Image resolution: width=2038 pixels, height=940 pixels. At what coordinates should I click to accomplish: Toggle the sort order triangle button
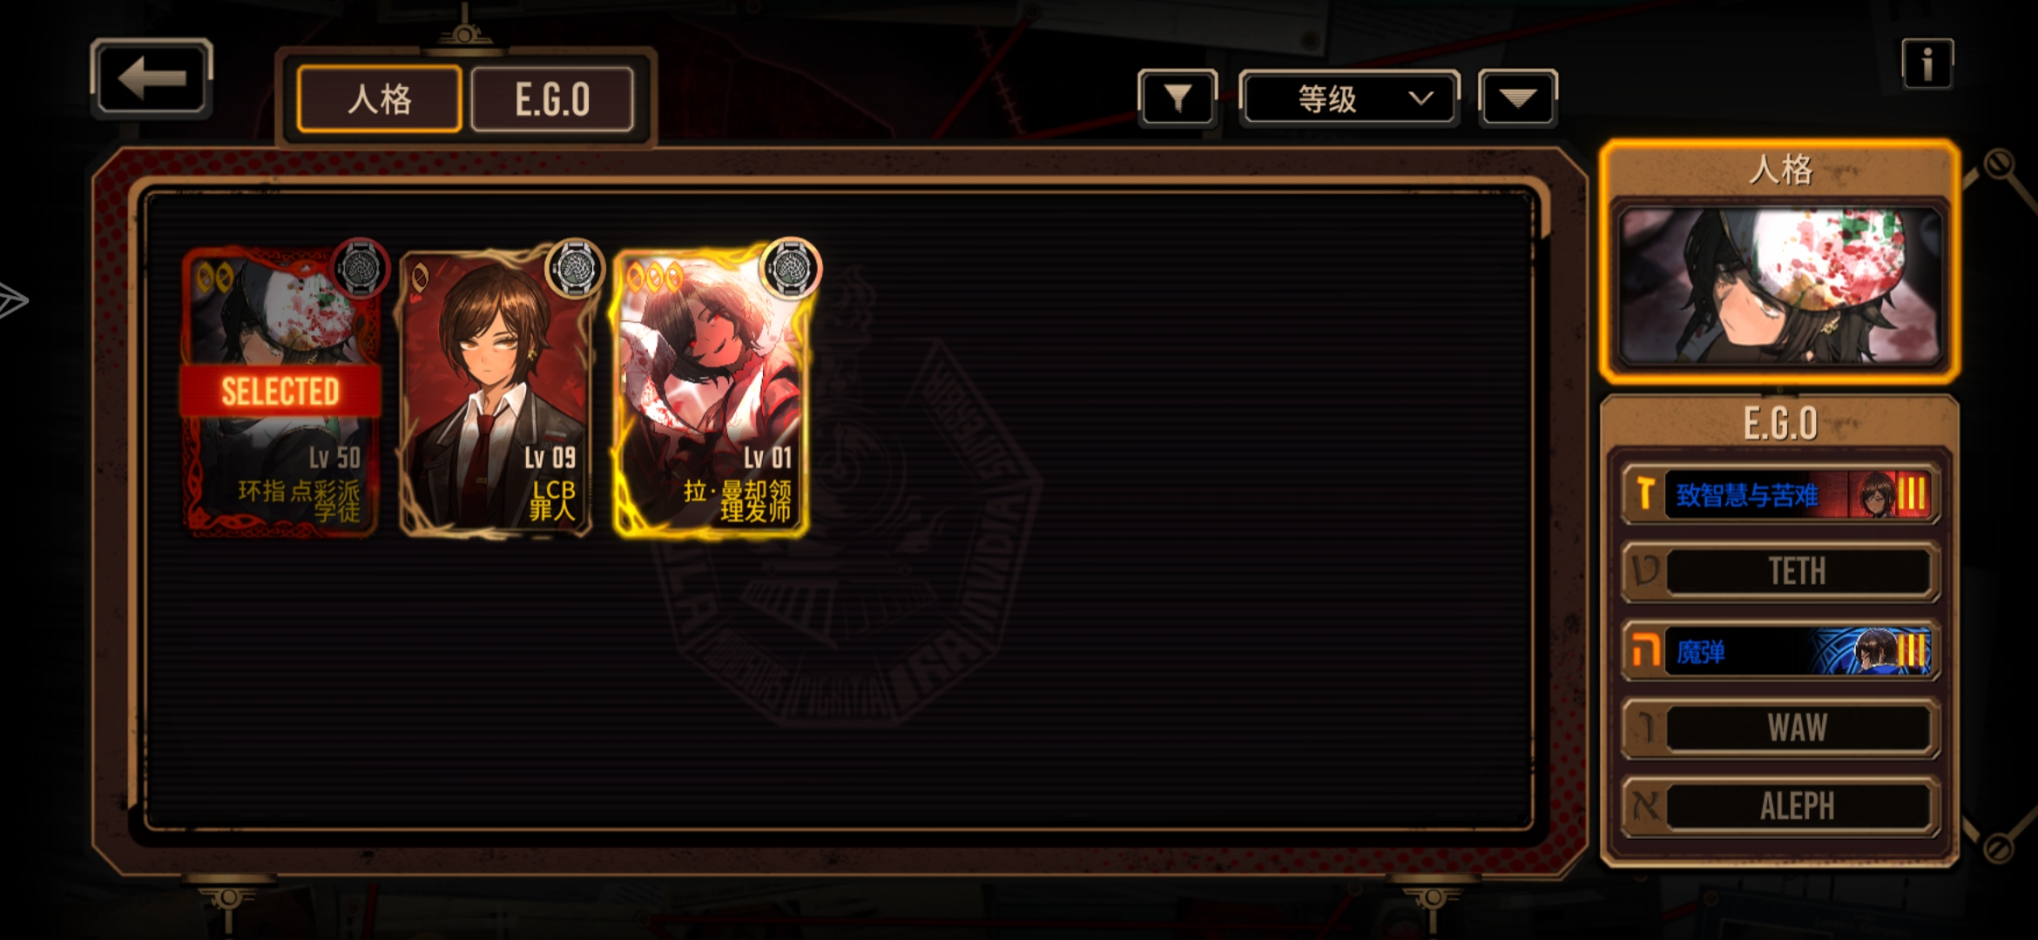1517,98
